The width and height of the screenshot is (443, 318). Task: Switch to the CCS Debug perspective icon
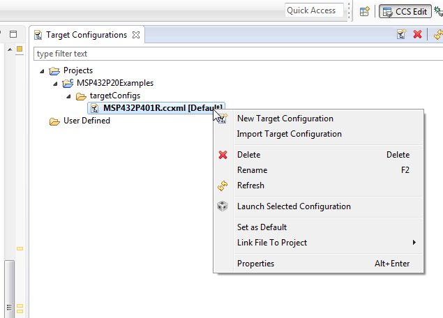(x=438, y=10)
